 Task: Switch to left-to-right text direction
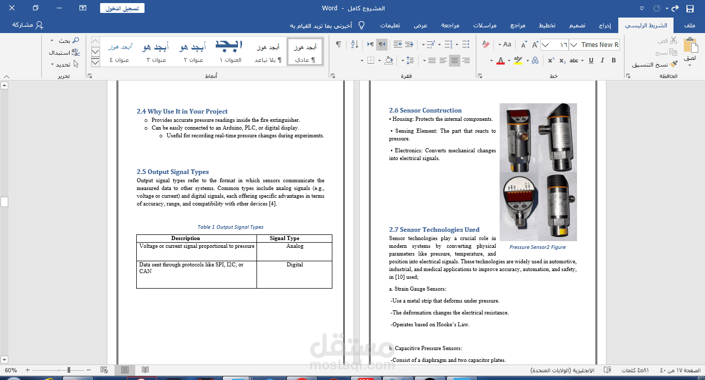(370, 44)
